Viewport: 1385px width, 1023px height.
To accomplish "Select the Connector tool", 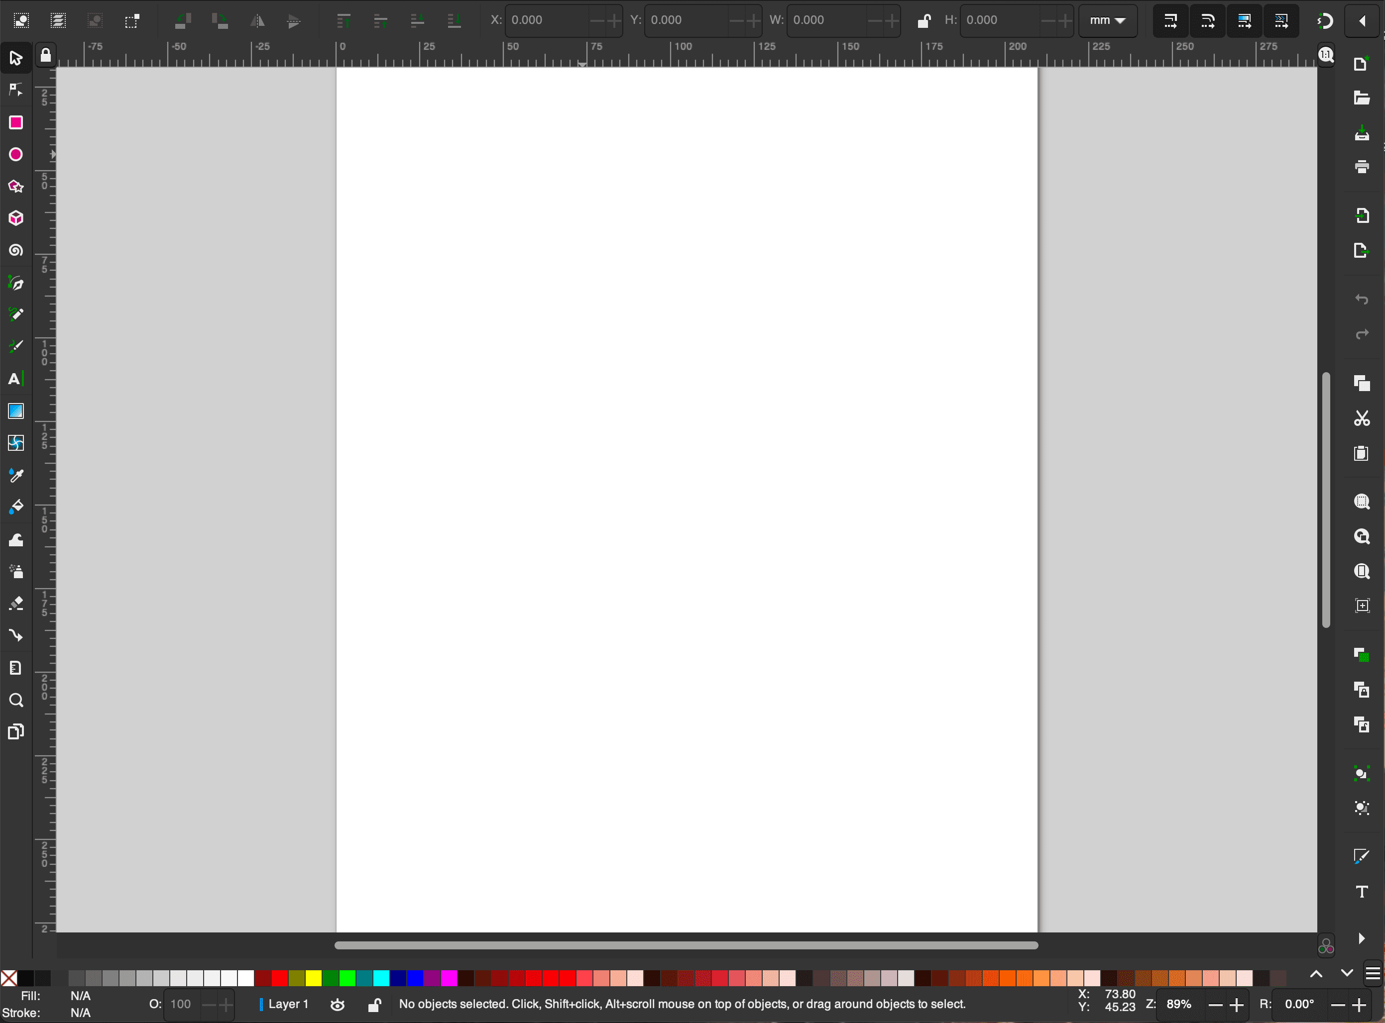I will (16, 636).
